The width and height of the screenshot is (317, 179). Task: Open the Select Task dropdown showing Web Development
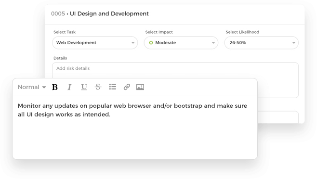tap(95, 43)
